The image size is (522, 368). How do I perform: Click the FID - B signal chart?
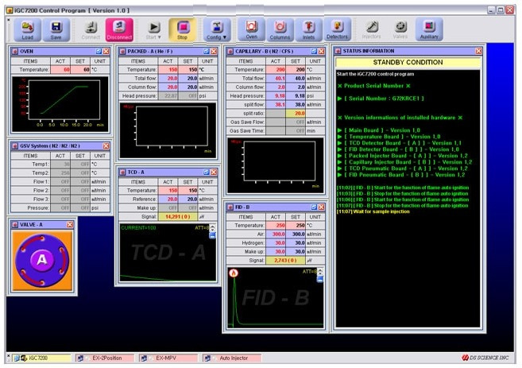click(276, 298)
